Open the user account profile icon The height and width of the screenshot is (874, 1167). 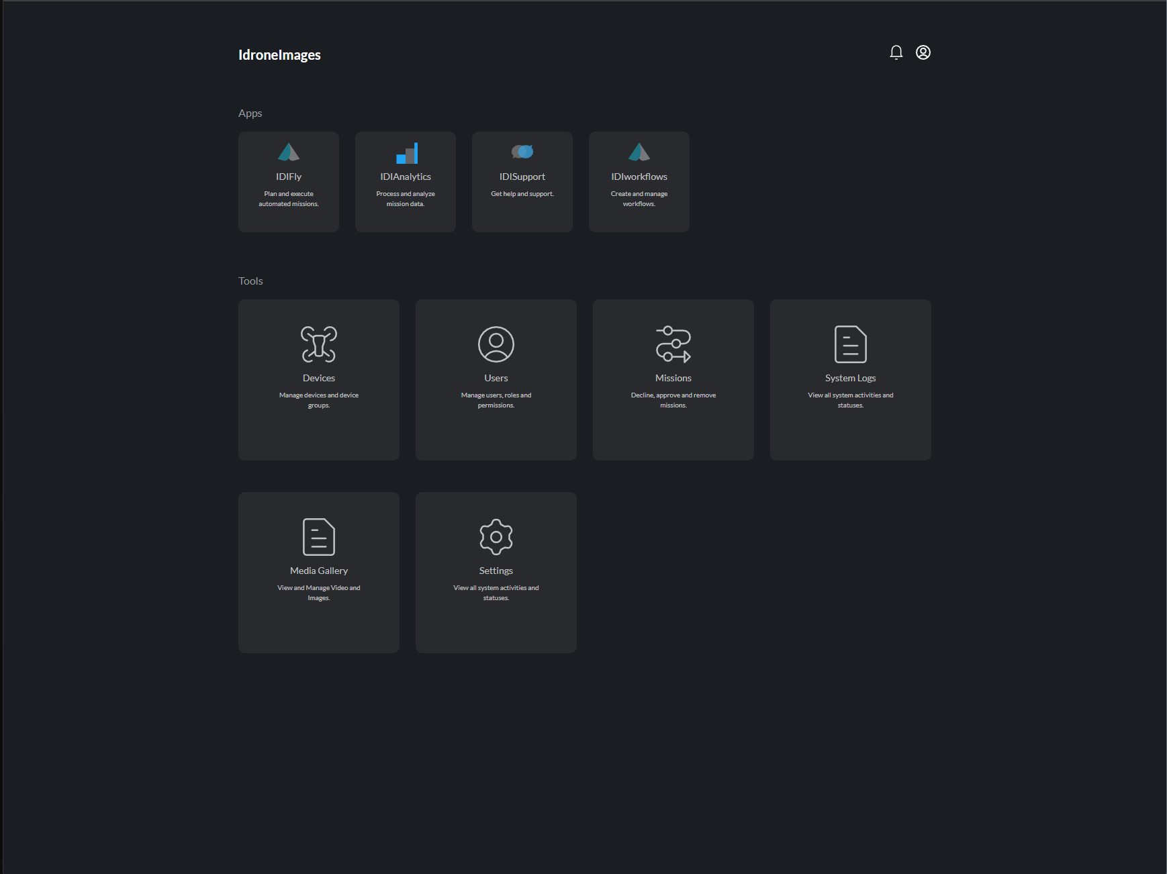[x=923, y=52]
